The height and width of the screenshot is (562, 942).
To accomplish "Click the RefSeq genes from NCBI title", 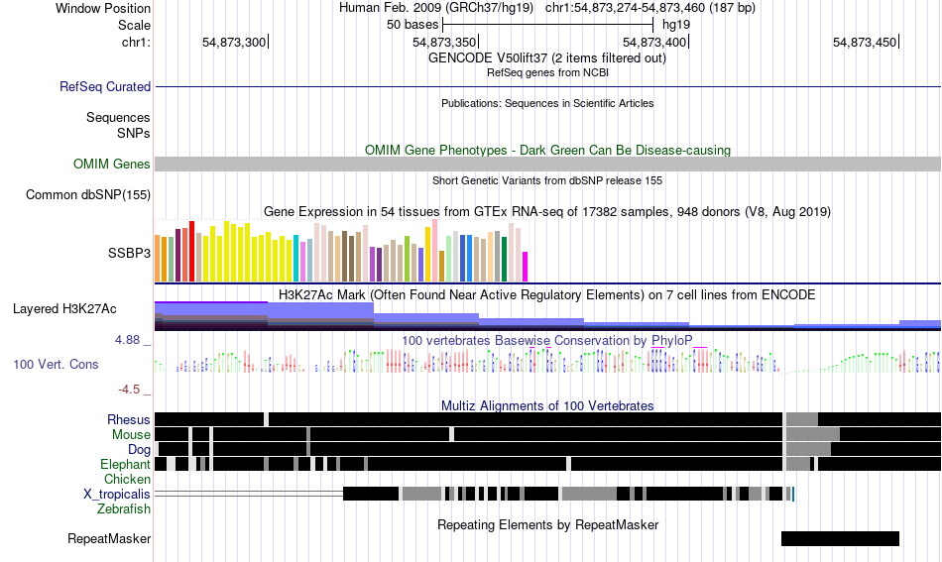I will point(547,72).
